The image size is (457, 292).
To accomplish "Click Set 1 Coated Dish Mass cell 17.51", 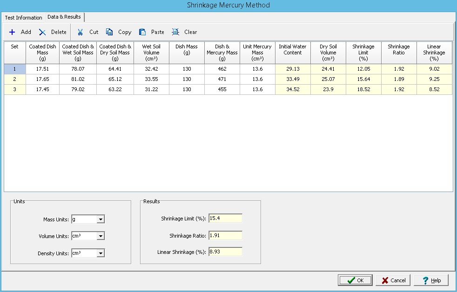I will point(42,69).
